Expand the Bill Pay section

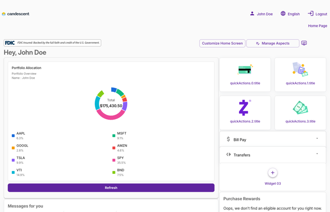click(x=317, y=139)
